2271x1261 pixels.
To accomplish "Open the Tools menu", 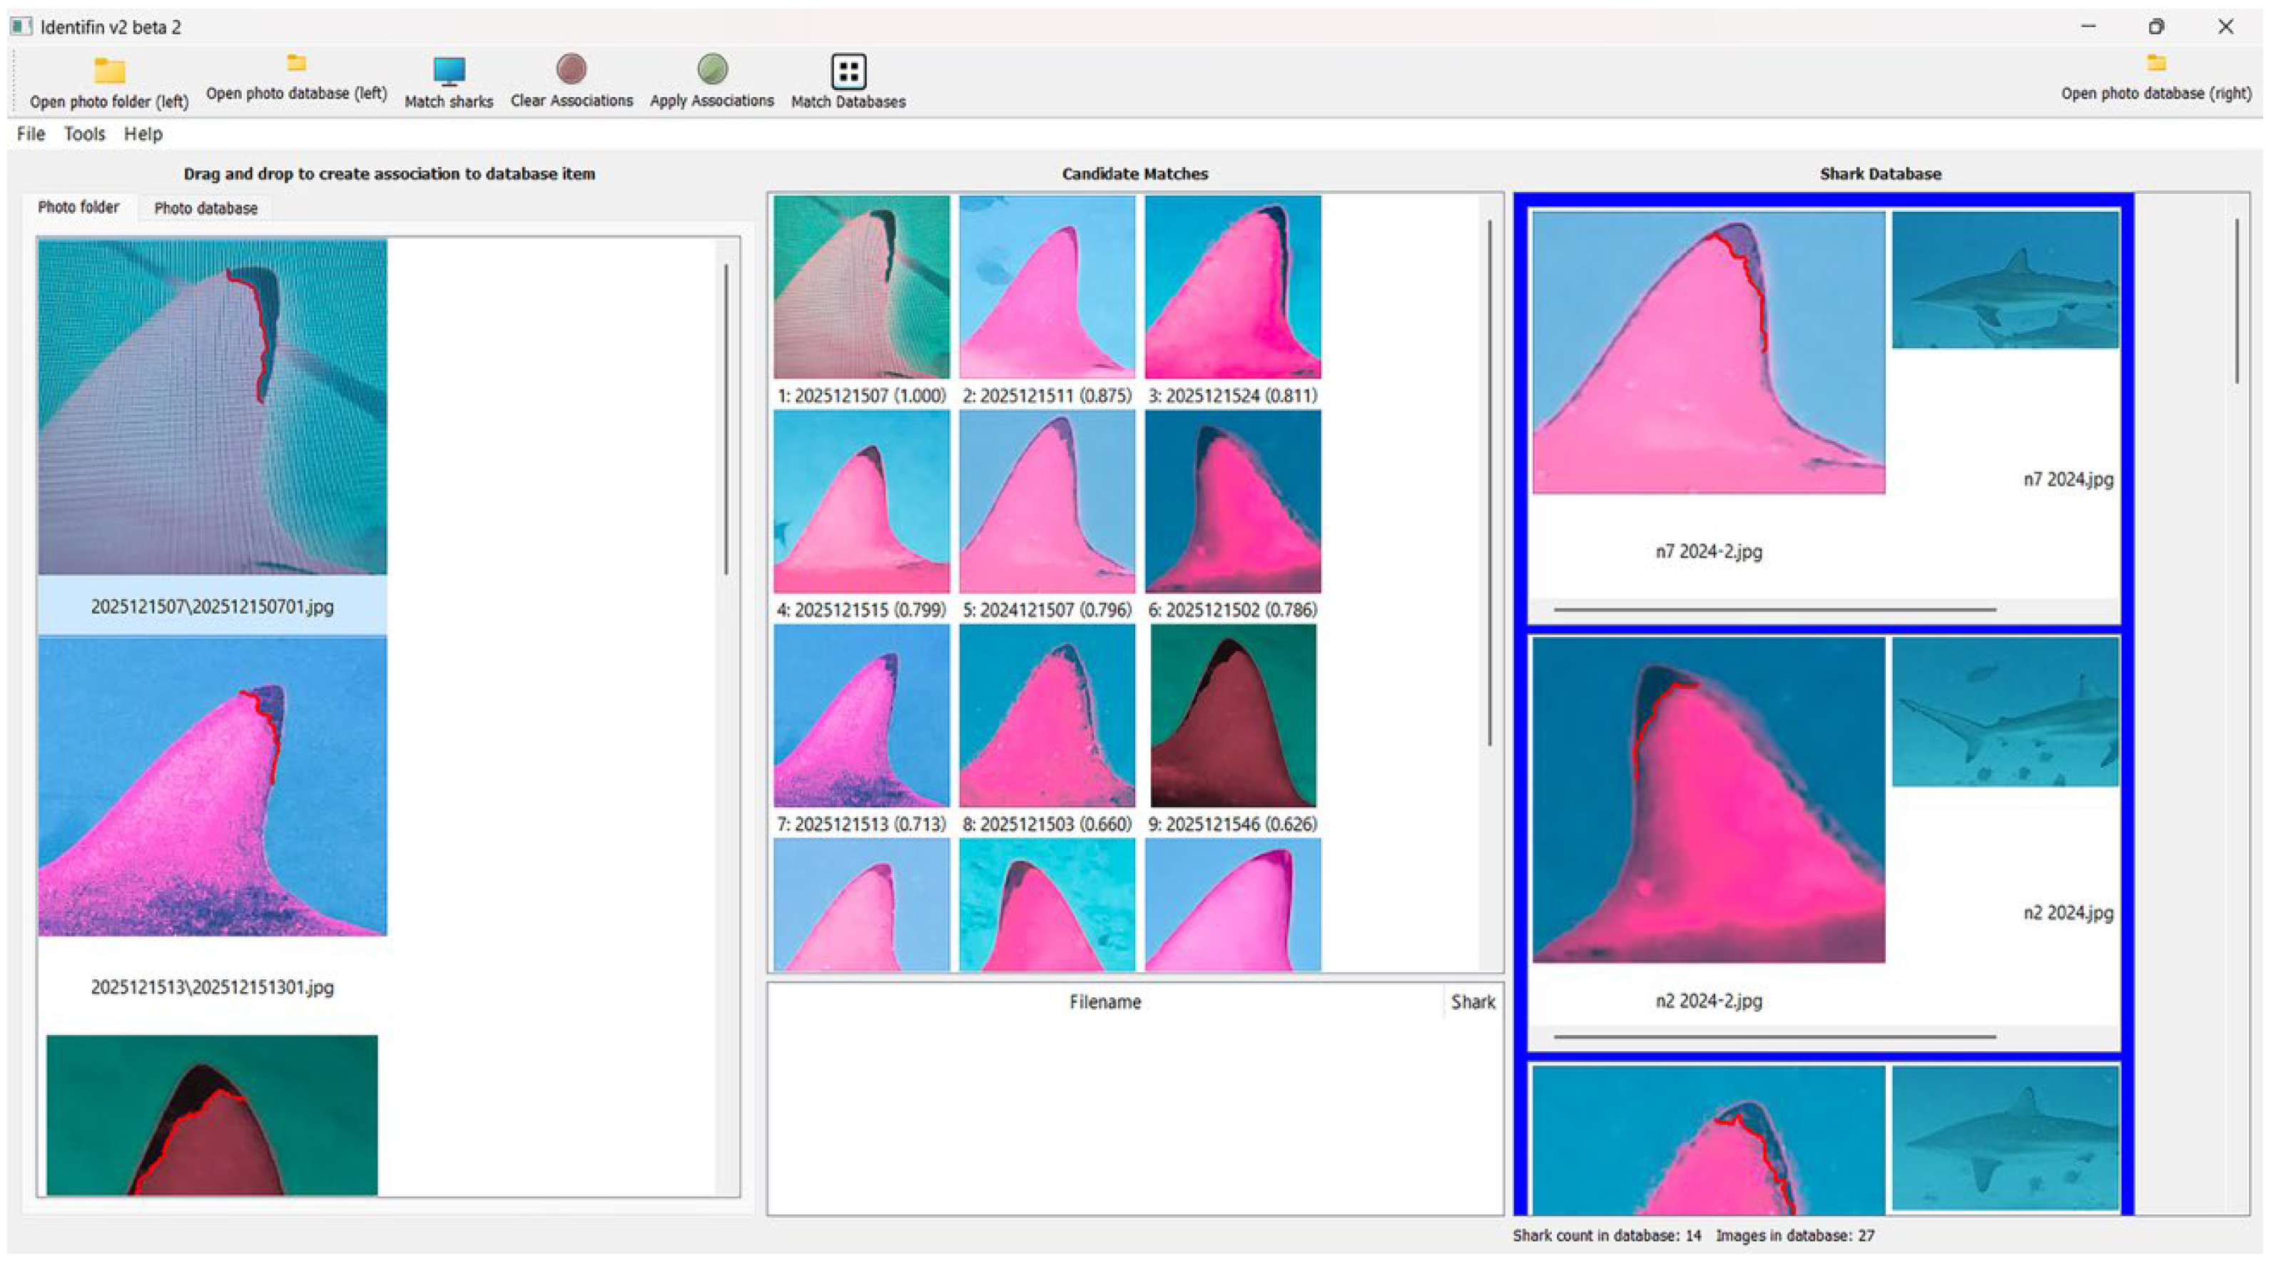I will coord(85,134).
